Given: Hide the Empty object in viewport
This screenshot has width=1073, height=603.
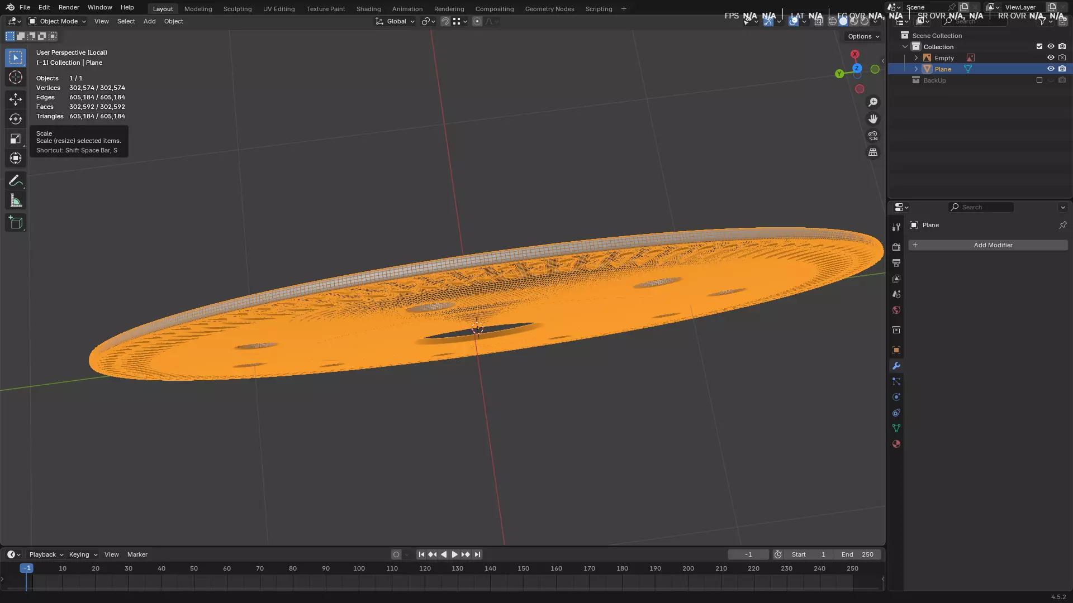Looking at the screenshot, I should [1051, 58].
